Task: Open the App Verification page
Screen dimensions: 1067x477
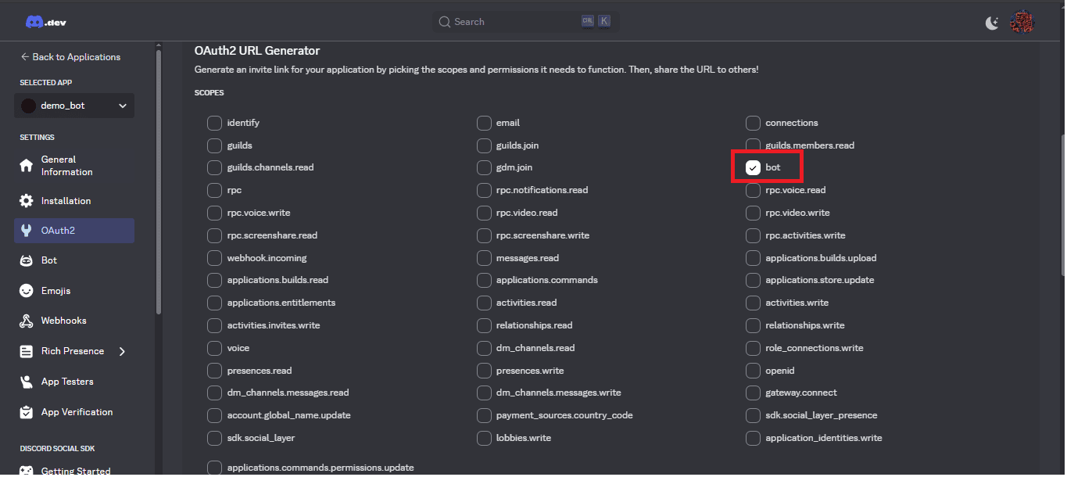Action: (x=74, y=412)
